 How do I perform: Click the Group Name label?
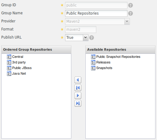pyautogui.click(x=12, y=13)
